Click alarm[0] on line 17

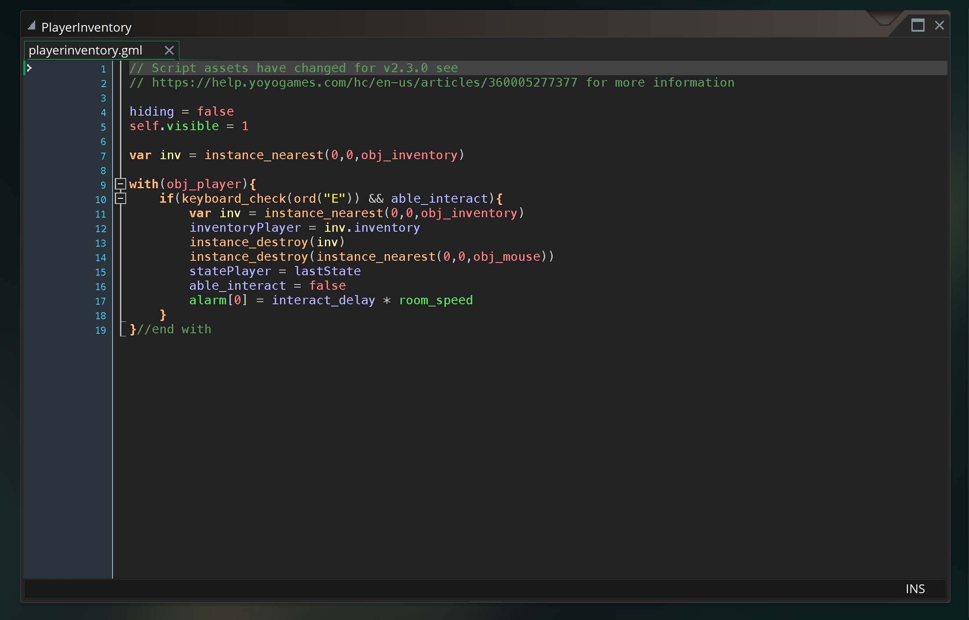(x=219, y=300)
